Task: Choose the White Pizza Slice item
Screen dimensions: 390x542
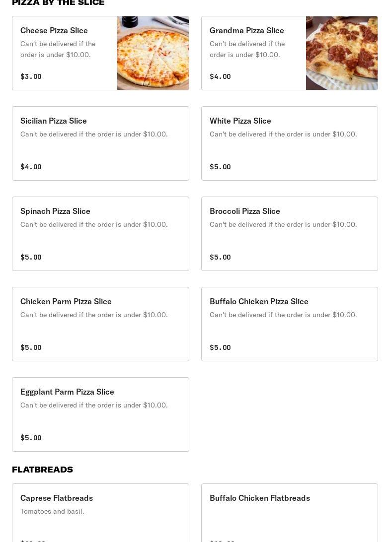Action: [289, 143]
